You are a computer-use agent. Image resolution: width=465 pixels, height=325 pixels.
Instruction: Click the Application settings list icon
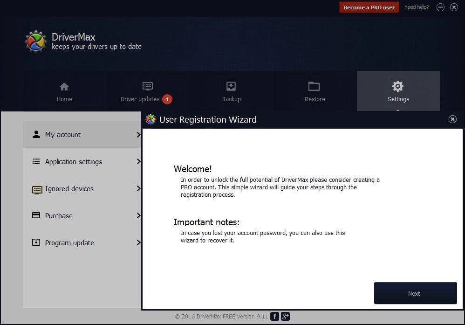[36, 161]
